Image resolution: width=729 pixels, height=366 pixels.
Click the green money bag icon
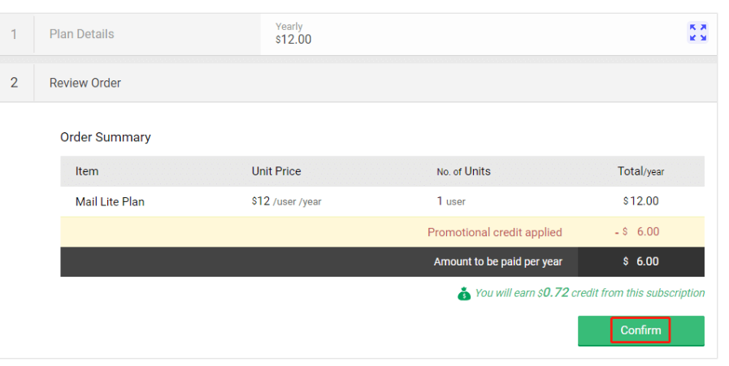[x=463, y=294]
